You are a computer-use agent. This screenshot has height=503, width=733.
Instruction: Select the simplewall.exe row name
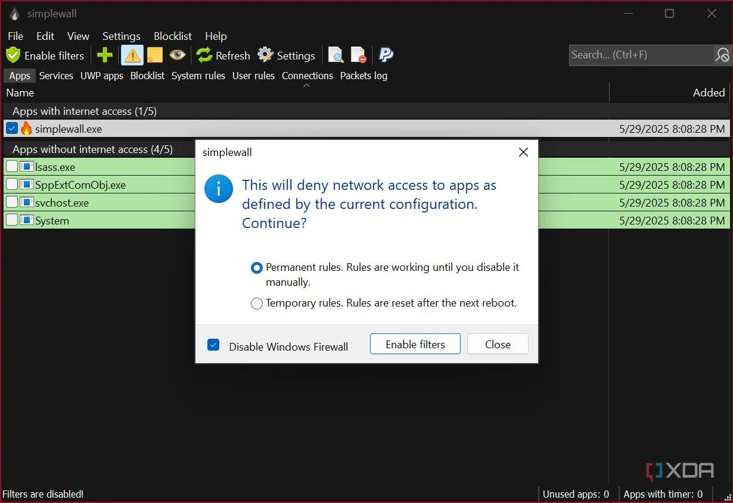69,129
